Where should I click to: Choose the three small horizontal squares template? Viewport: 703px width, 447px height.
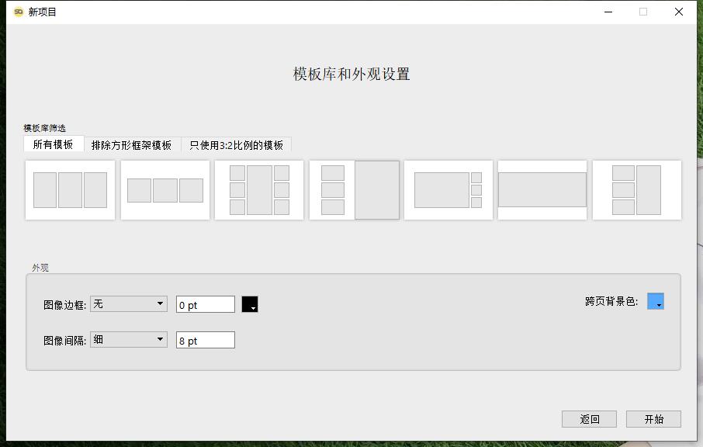(x=165, y=190)
